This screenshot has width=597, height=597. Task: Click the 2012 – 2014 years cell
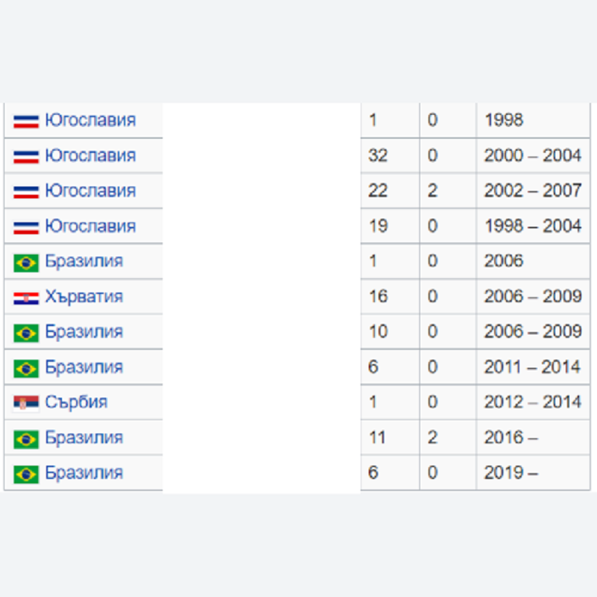[533, 402]
